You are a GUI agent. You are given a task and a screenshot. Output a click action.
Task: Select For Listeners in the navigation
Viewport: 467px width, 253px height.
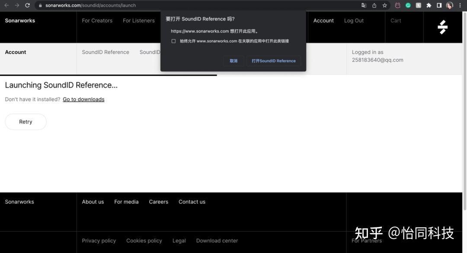[x=138, y=20]
